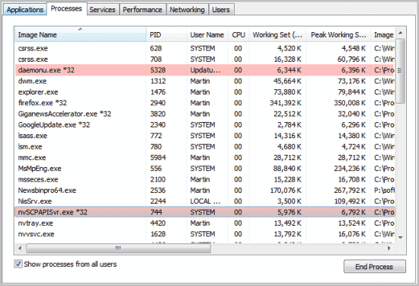Sort by User Name column header
The width and height of the screenshot is (419, 286).
click(207, 34)
